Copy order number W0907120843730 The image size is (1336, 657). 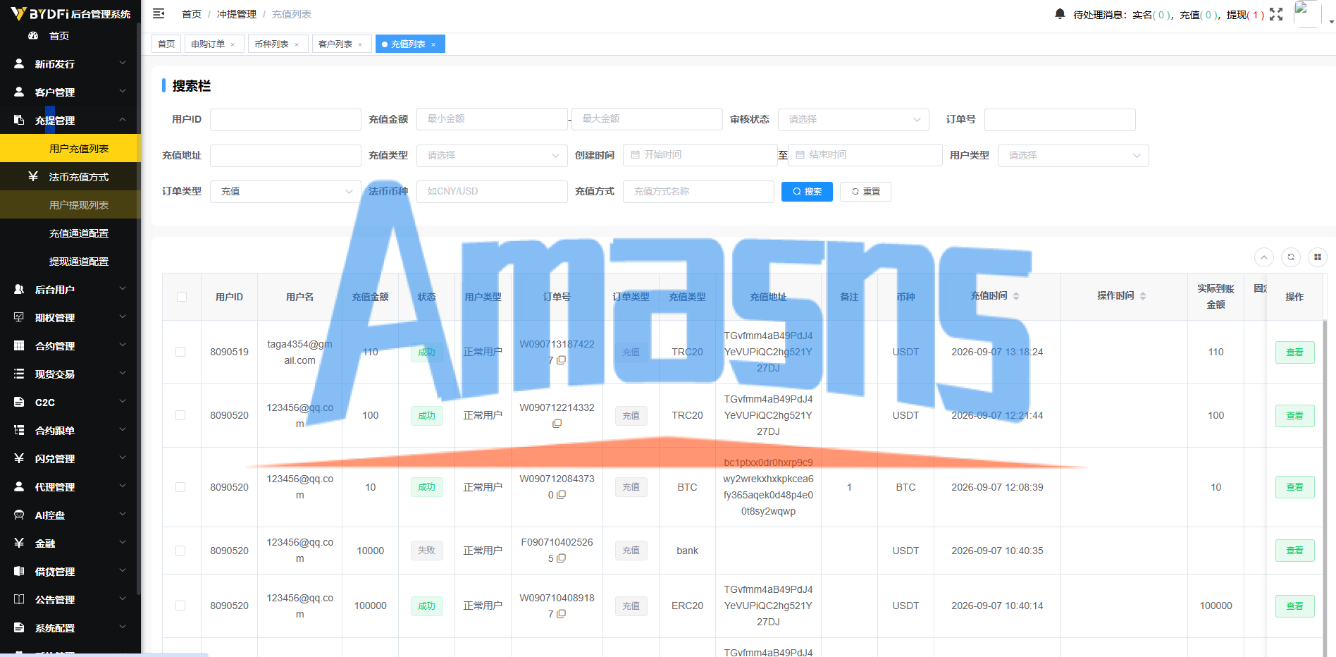tap(562, 495)
